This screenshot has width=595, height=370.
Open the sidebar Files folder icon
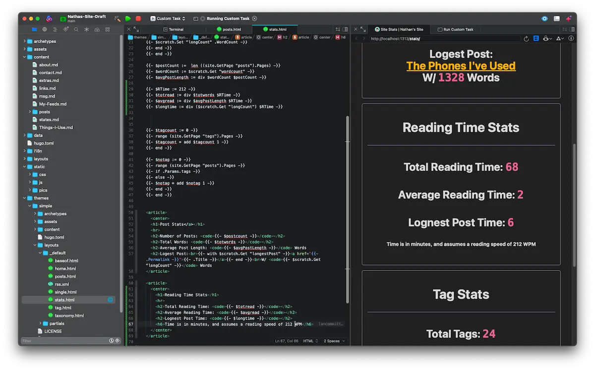click(34, 30)
